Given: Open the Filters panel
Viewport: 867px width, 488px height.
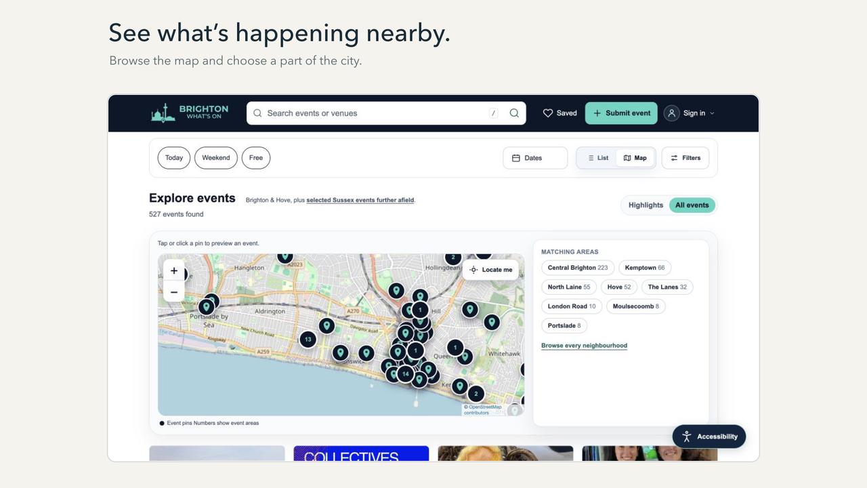Looking at the screenshot, I should tap(685, 158).
